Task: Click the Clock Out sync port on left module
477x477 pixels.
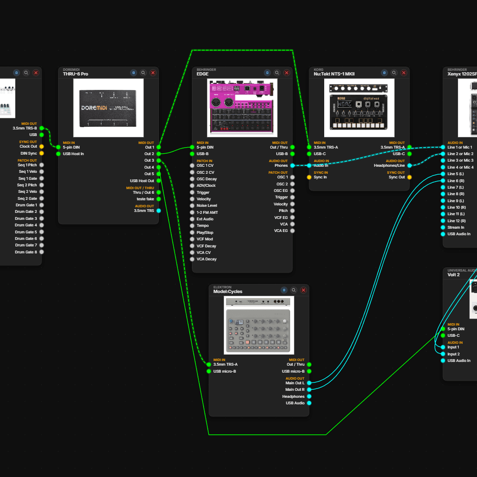Action: click(41, 146)
